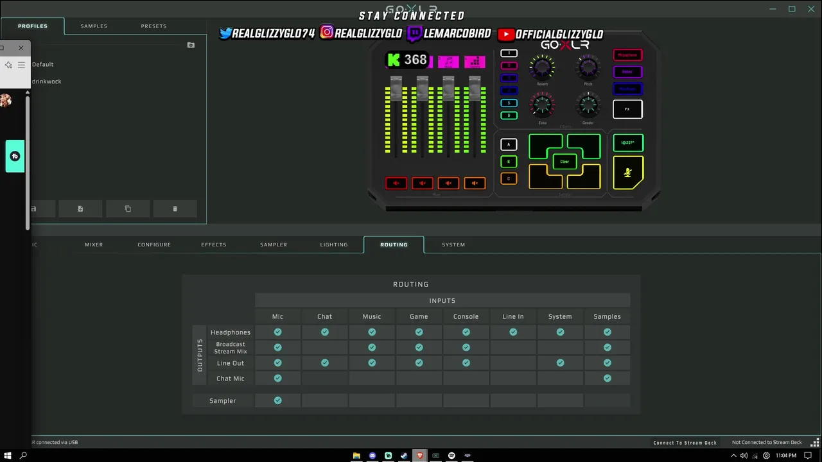Image resolution: width=822 pixels, height=462 pixels.
Task: Click the mute button under the Music fader
Action: point(448,184)
